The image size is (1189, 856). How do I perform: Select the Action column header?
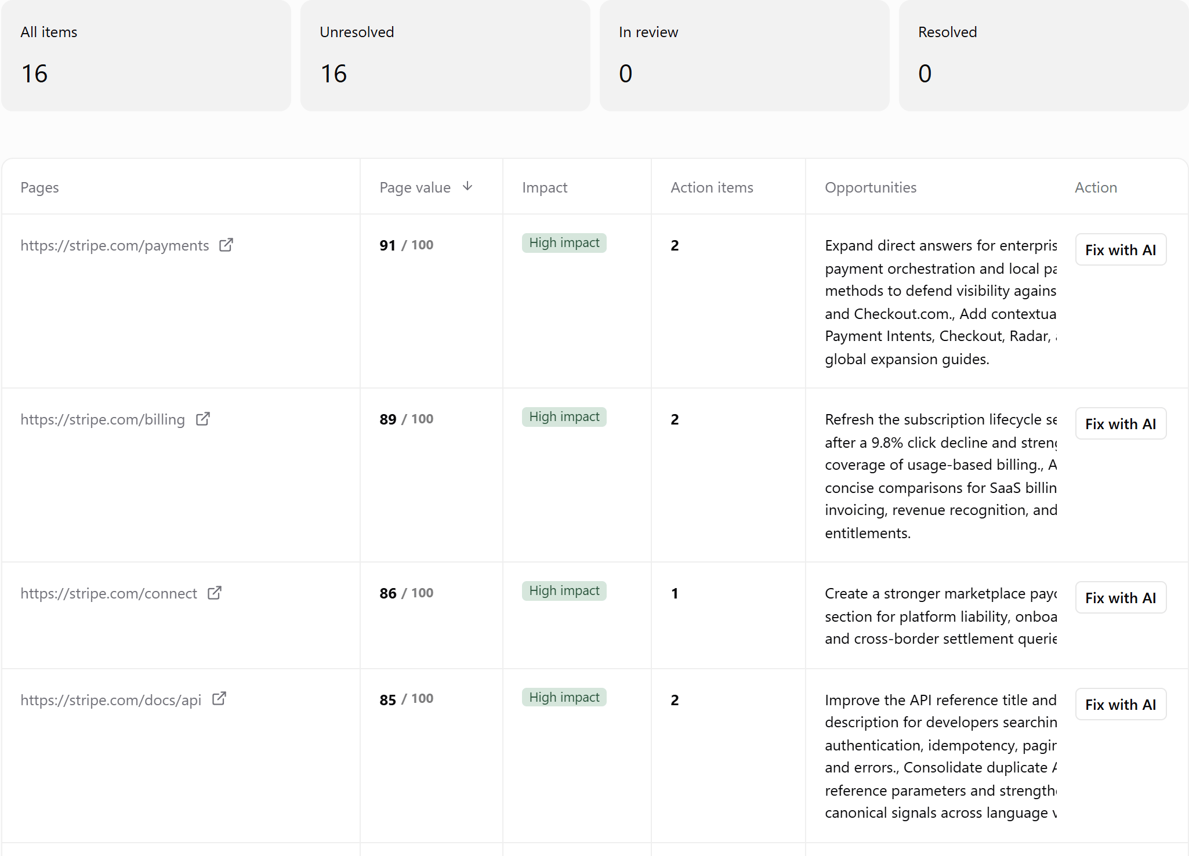coord(1096,187)
